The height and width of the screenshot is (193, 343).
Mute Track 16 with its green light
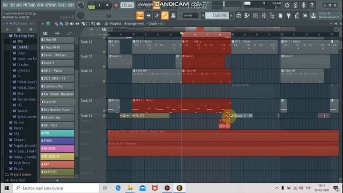104,52
